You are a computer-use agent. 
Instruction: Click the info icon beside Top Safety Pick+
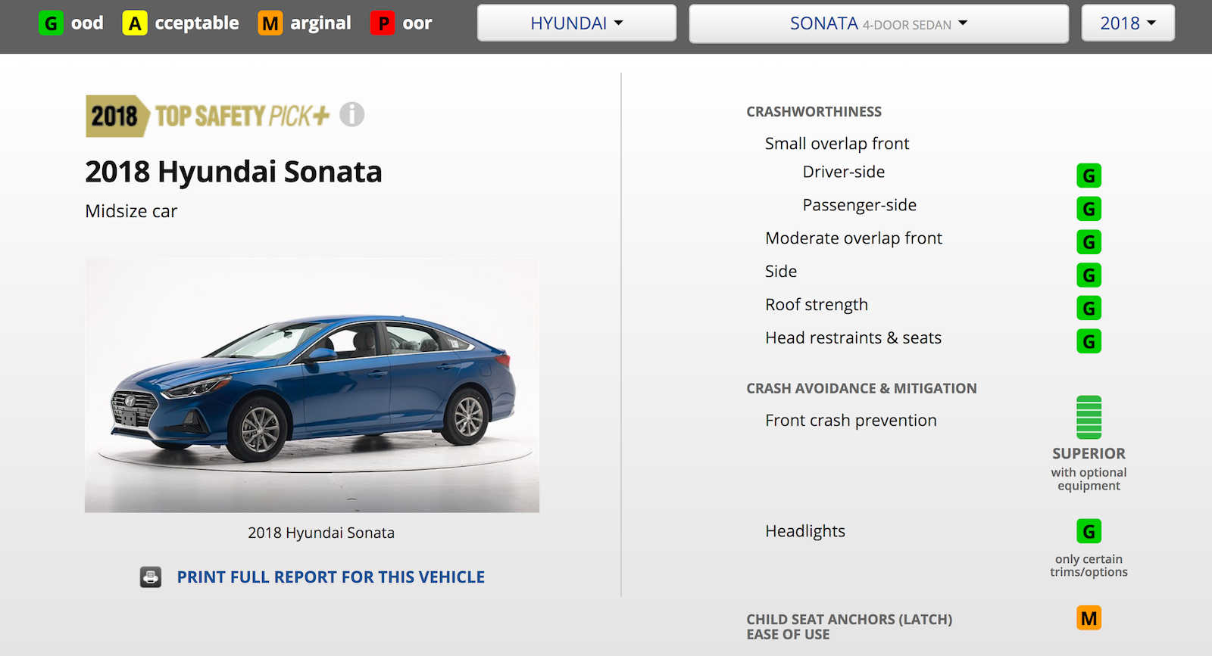351,115
